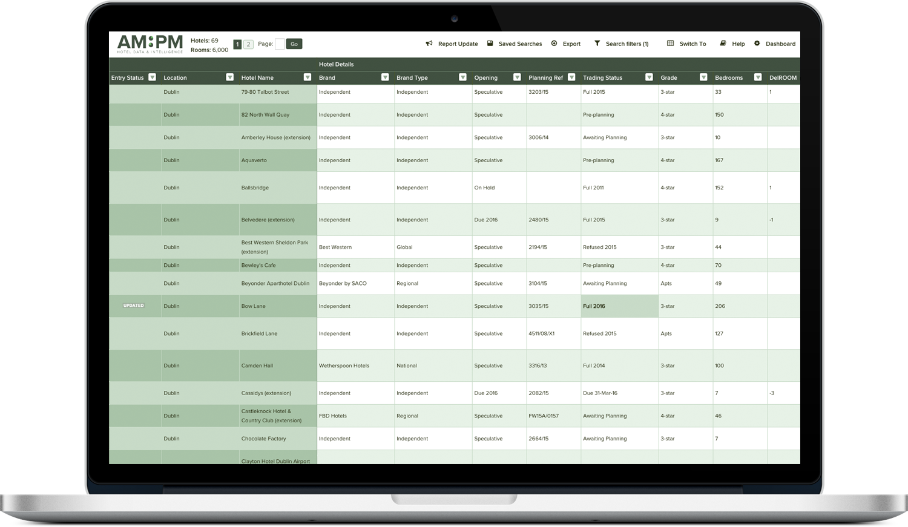Select Chocolate Factory hotel name
The image size is (908, 527).
pos(263,439)
